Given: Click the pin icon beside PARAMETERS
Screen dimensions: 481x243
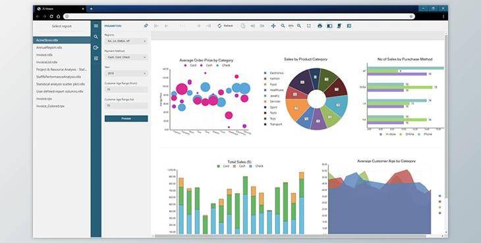Looking at the screenshot, I should click(x=146, y=26).
